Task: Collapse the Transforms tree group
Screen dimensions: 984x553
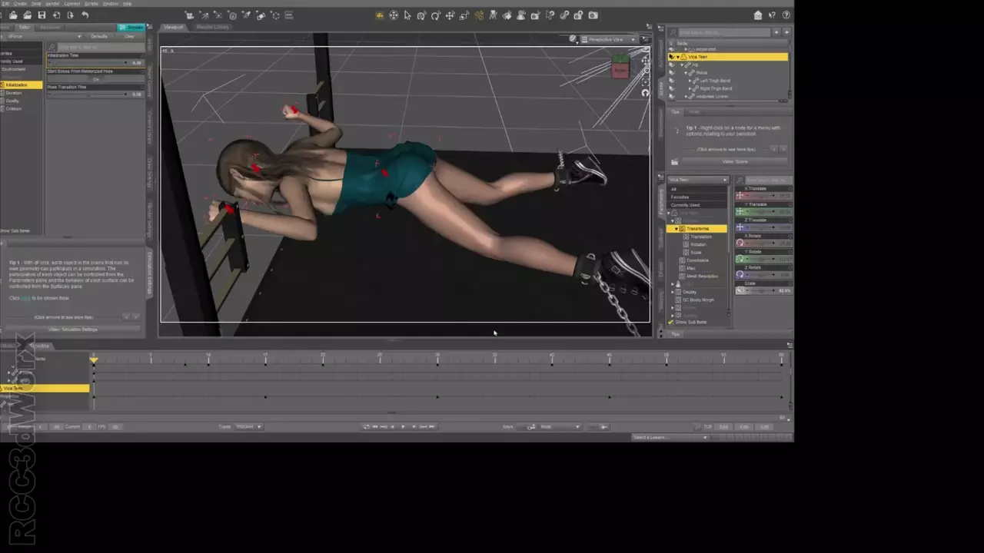Action: 676,229
